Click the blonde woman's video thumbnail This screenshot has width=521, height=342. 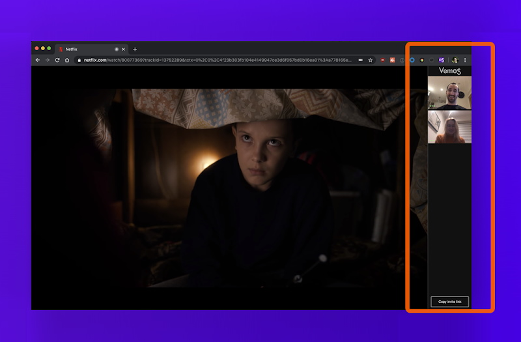(x=449, y=127)
